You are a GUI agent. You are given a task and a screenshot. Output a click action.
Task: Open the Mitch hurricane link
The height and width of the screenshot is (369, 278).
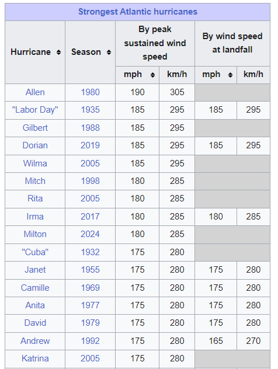pos(35,181)
